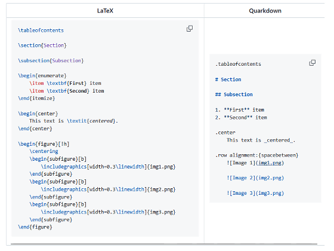This screenshot has width=334, height=251.
Task: Click the Image 2 markdown link
Action: tap(255, 178)
